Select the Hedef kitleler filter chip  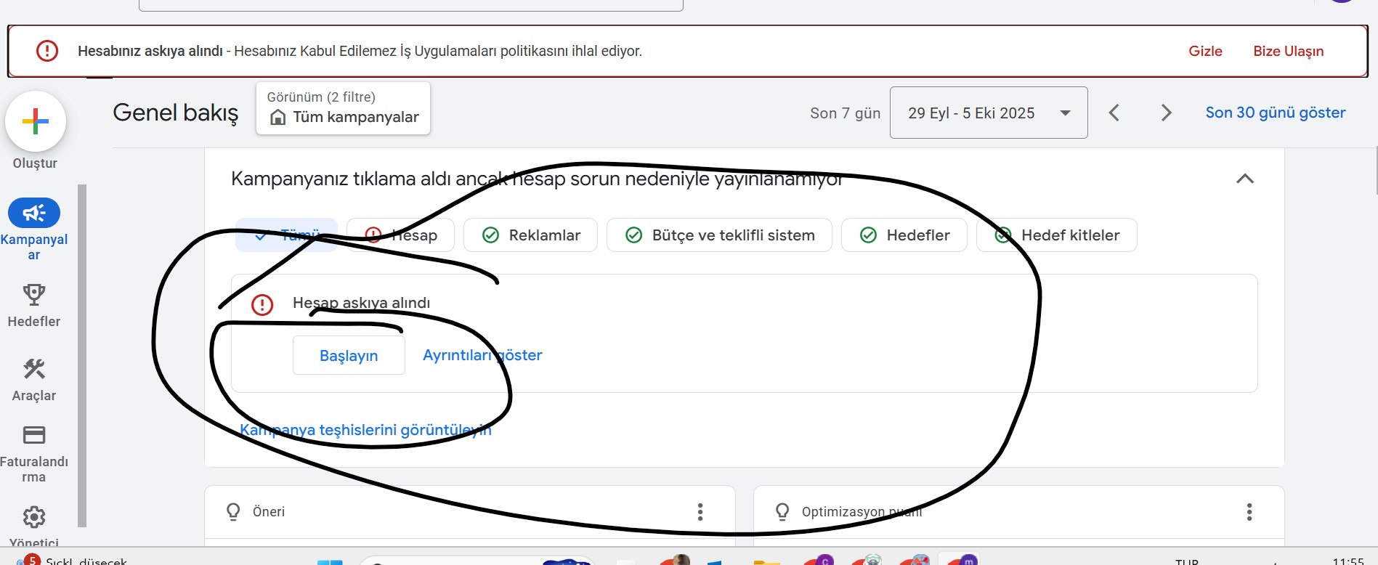pyautogui.click(x=1057, y=235)
